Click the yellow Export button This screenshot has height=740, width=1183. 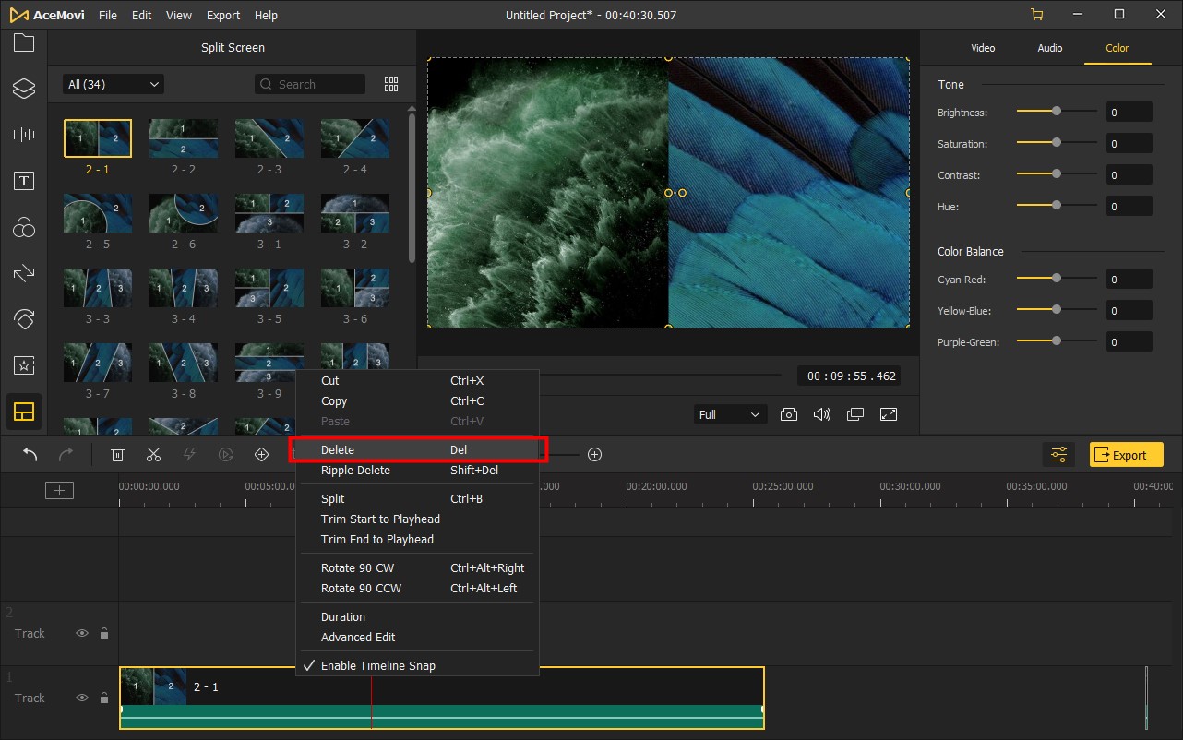coord(1126,455)
